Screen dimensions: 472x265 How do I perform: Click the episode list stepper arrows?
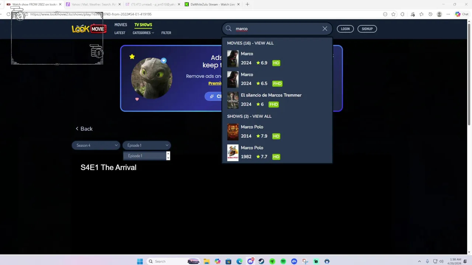pyautogui.click(x=168, y=156)
